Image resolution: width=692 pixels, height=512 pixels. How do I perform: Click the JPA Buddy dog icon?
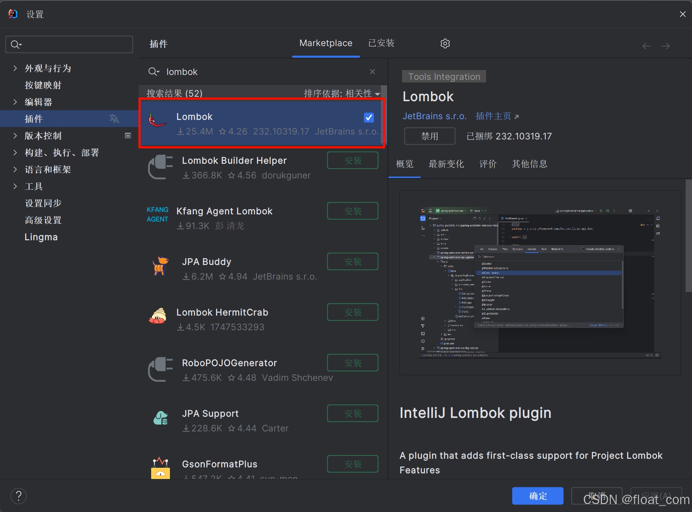click(x=161, y=265)
